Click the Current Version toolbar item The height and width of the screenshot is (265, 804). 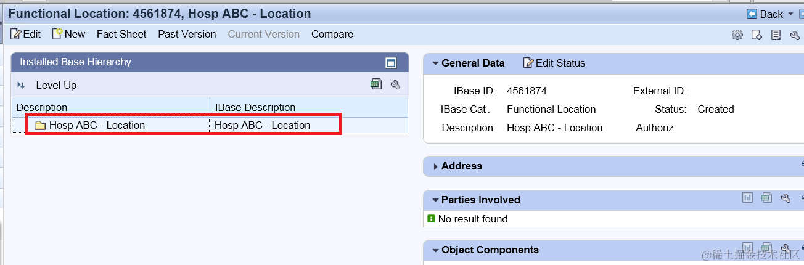point(264,34)
